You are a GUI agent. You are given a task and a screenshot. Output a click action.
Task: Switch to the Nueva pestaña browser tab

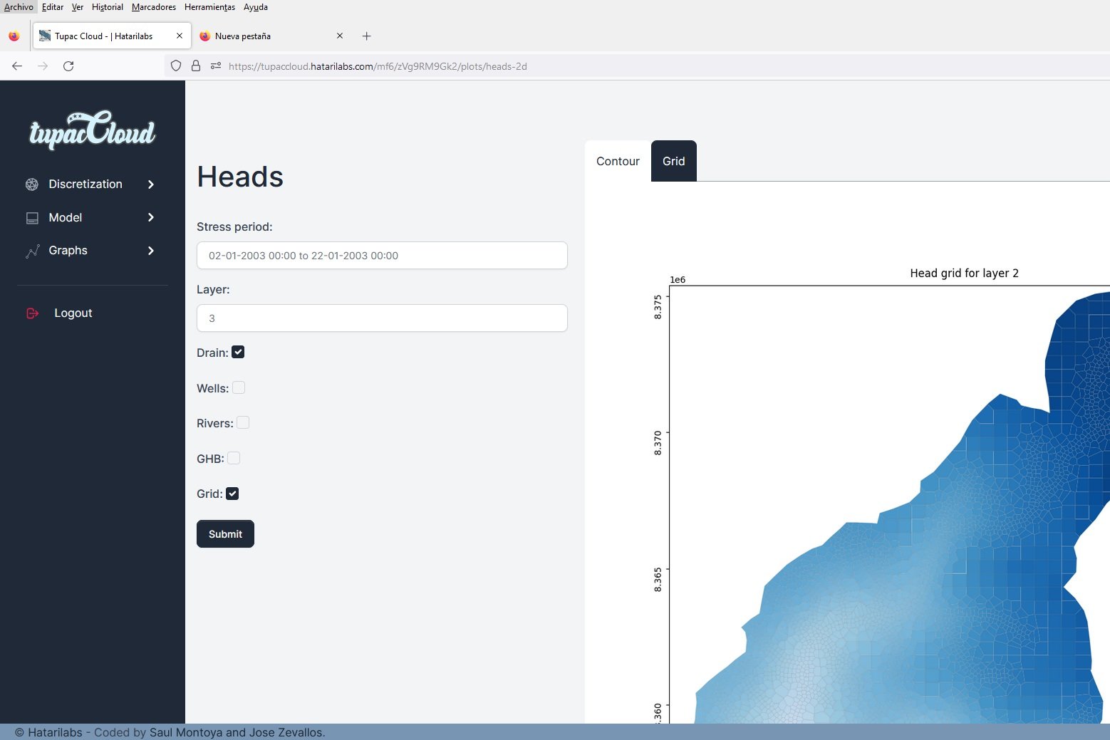pos(272,36)
